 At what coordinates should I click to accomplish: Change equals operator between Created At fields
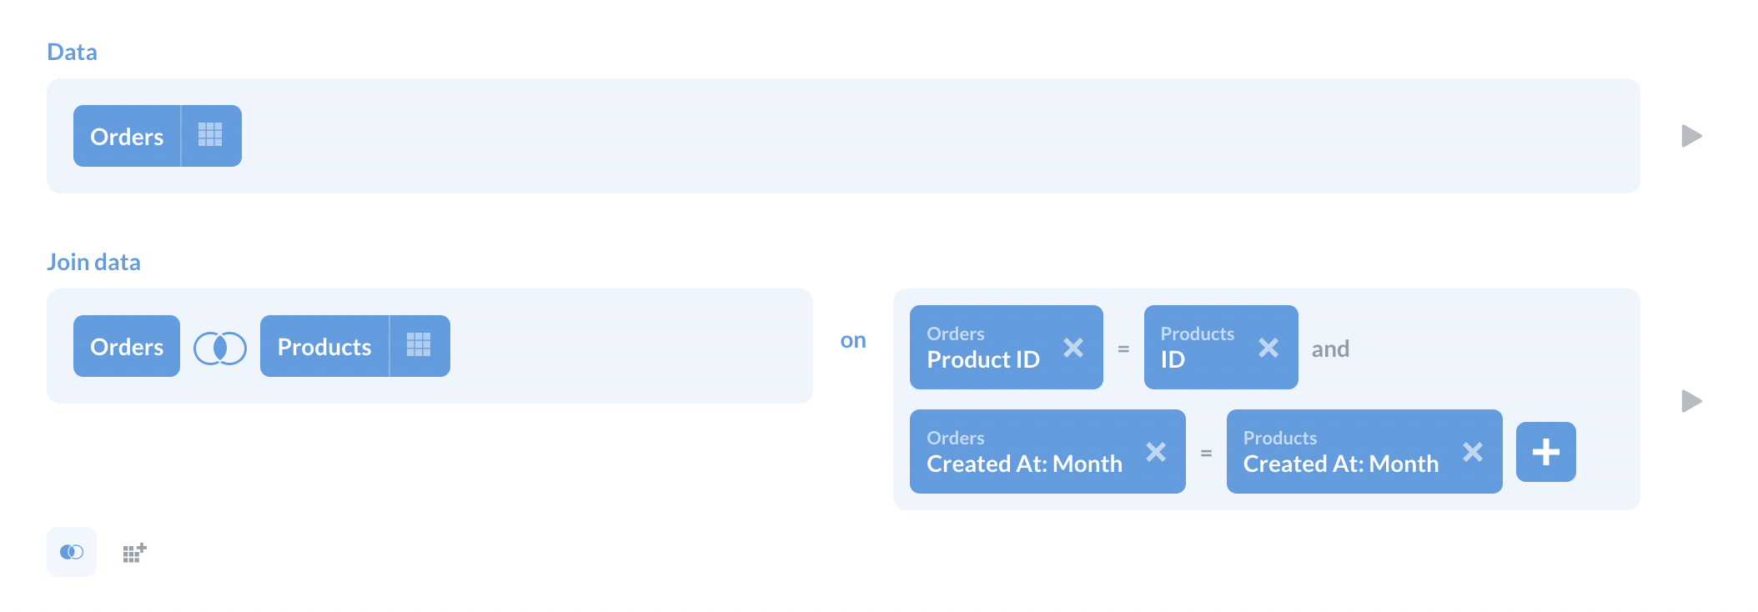(1206, 454)
